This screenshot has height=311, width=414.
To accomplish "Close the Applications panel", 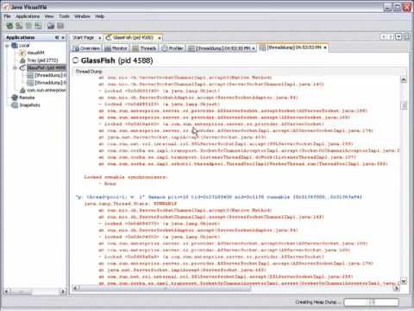I will pyautogui.click(x=63, y=37).
